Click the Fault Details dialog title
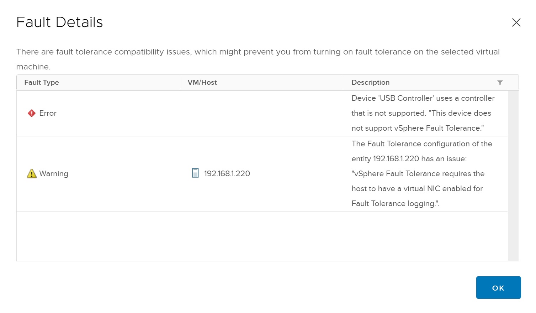The width and height of the screenshot is (536, 313). (60, 22)
